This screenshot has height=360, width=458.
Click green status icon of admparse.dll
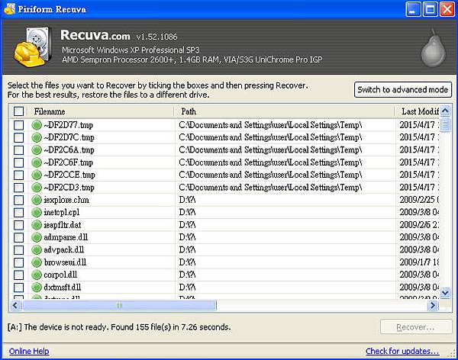point(37,237)
